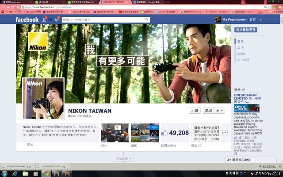
Task: Click the Chrome icon on taskbar
Action: (46, 174)
